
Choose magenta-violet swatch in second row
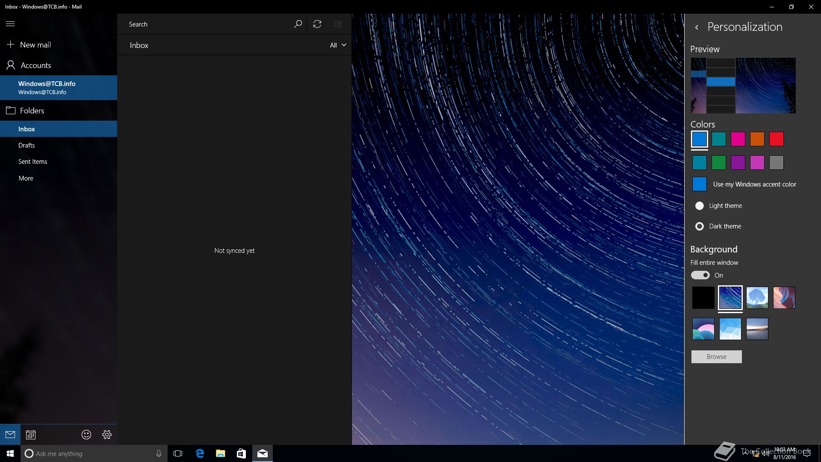757,163
